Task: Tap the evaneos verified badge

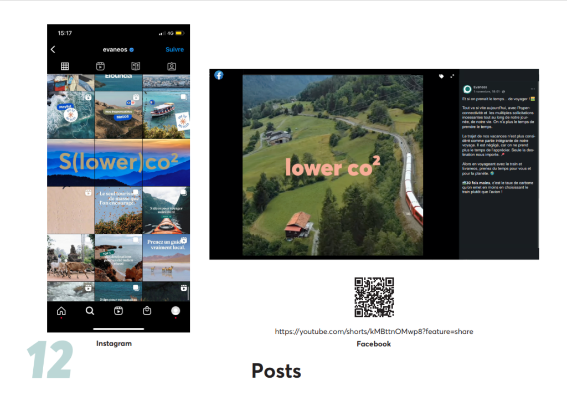Action: click(x=132, y=50)
